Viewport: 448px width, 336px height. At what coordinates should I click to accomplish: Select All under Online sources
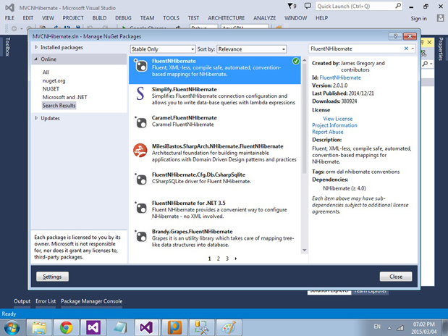click(46, 72)
